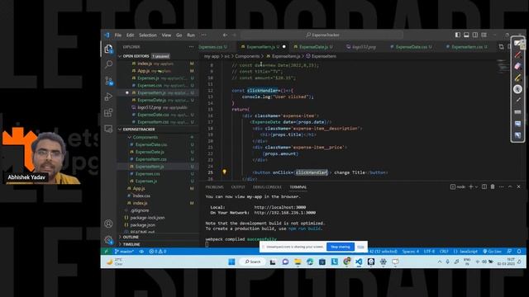This screenshot has height=297, width=529.
Task: Open the Explorer view in the activity bar
Action: 108,49
